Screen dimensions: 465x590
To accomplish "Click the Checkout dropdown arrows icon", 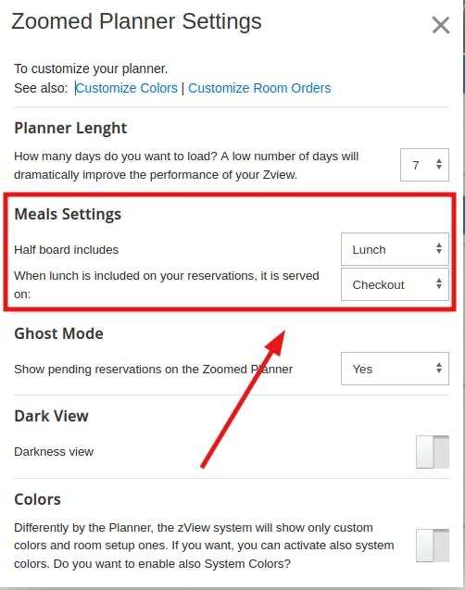I will pyautogui.click(x=439, y=283).
